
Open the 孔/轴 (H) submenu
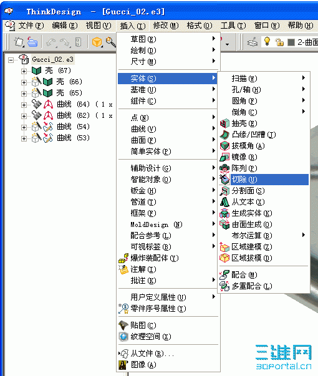(x=264, y=90)
